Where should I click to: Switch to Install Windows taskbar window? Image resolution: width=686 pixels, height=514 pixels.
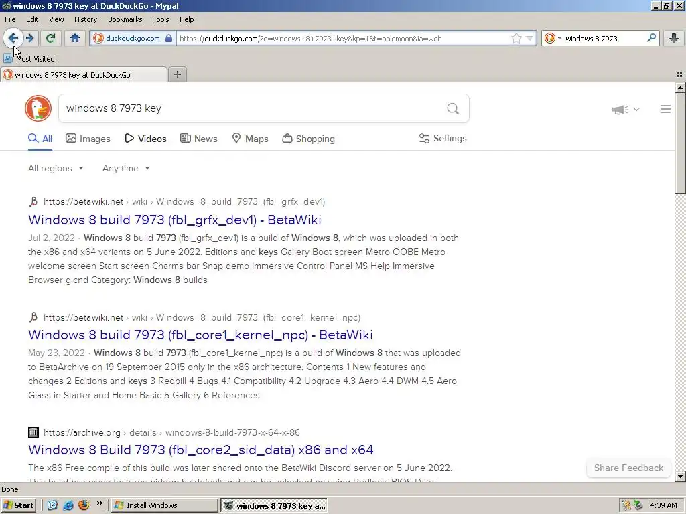[x=164, y=505]
